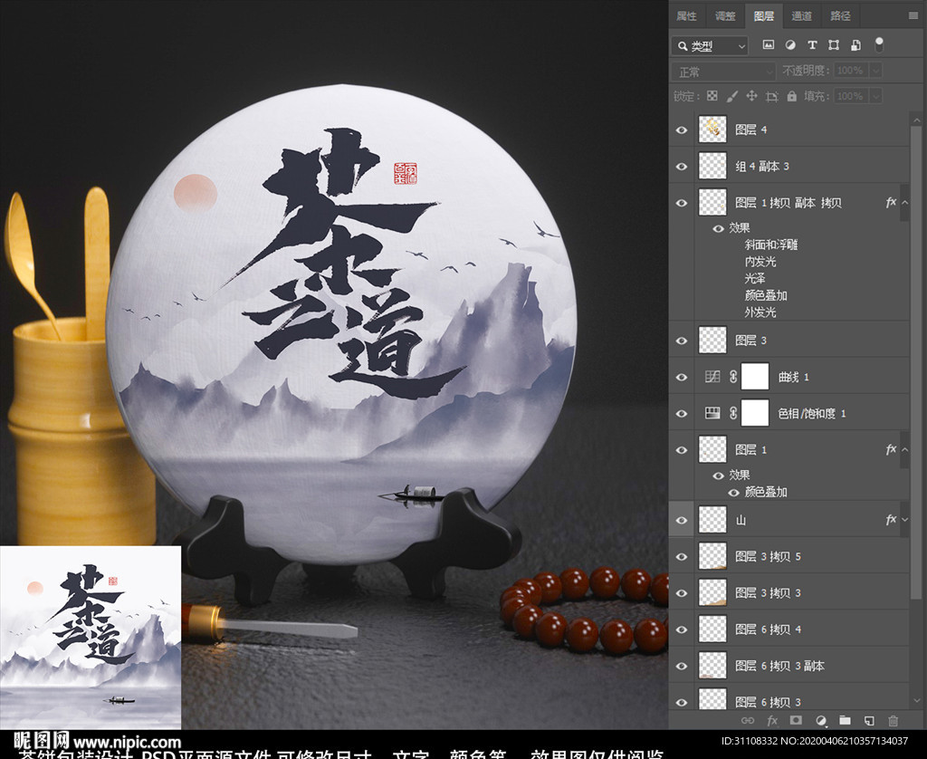The image size is (927, 759).
Task: Click the add layer mask icon
Action: (x=796, y=720)
